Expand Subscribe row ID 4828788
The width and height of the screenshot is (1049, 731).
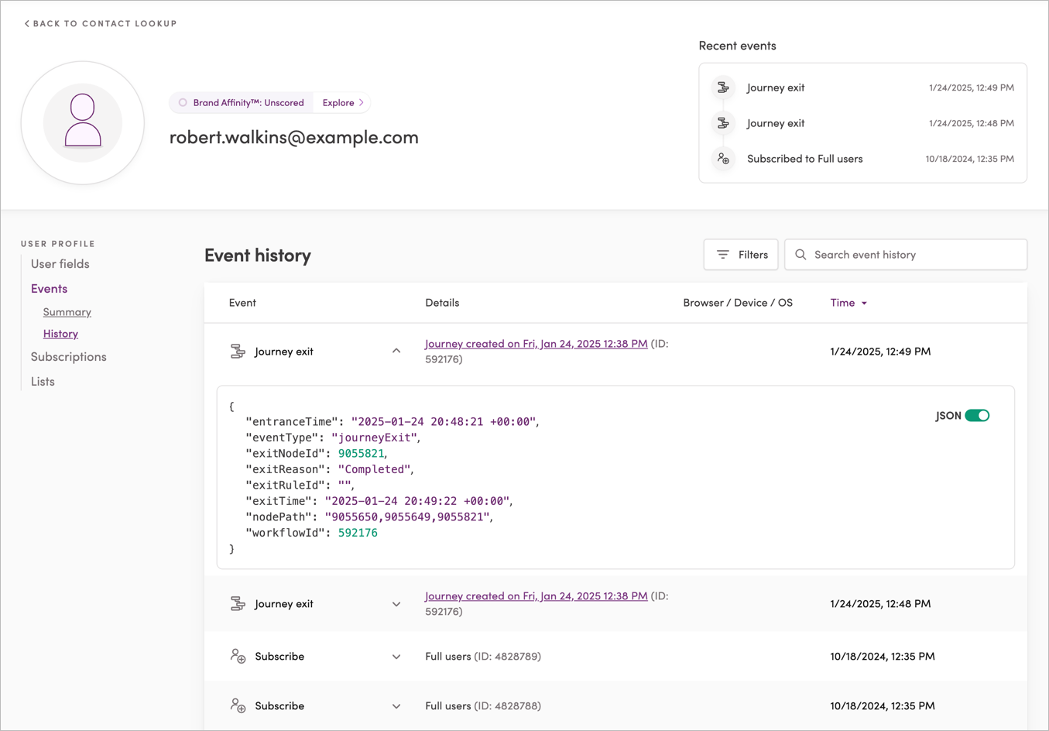[x=396, y=706]
